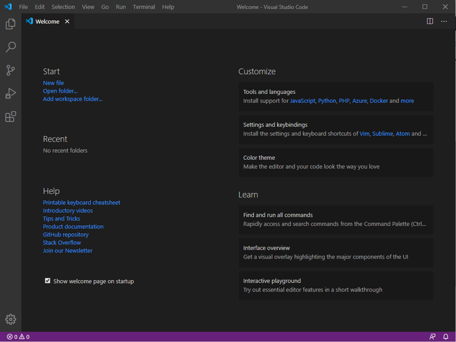Click the feedback icon in status bar
Image resolution: width=456 pixels, height=342 pixels.
click(433, 337)
